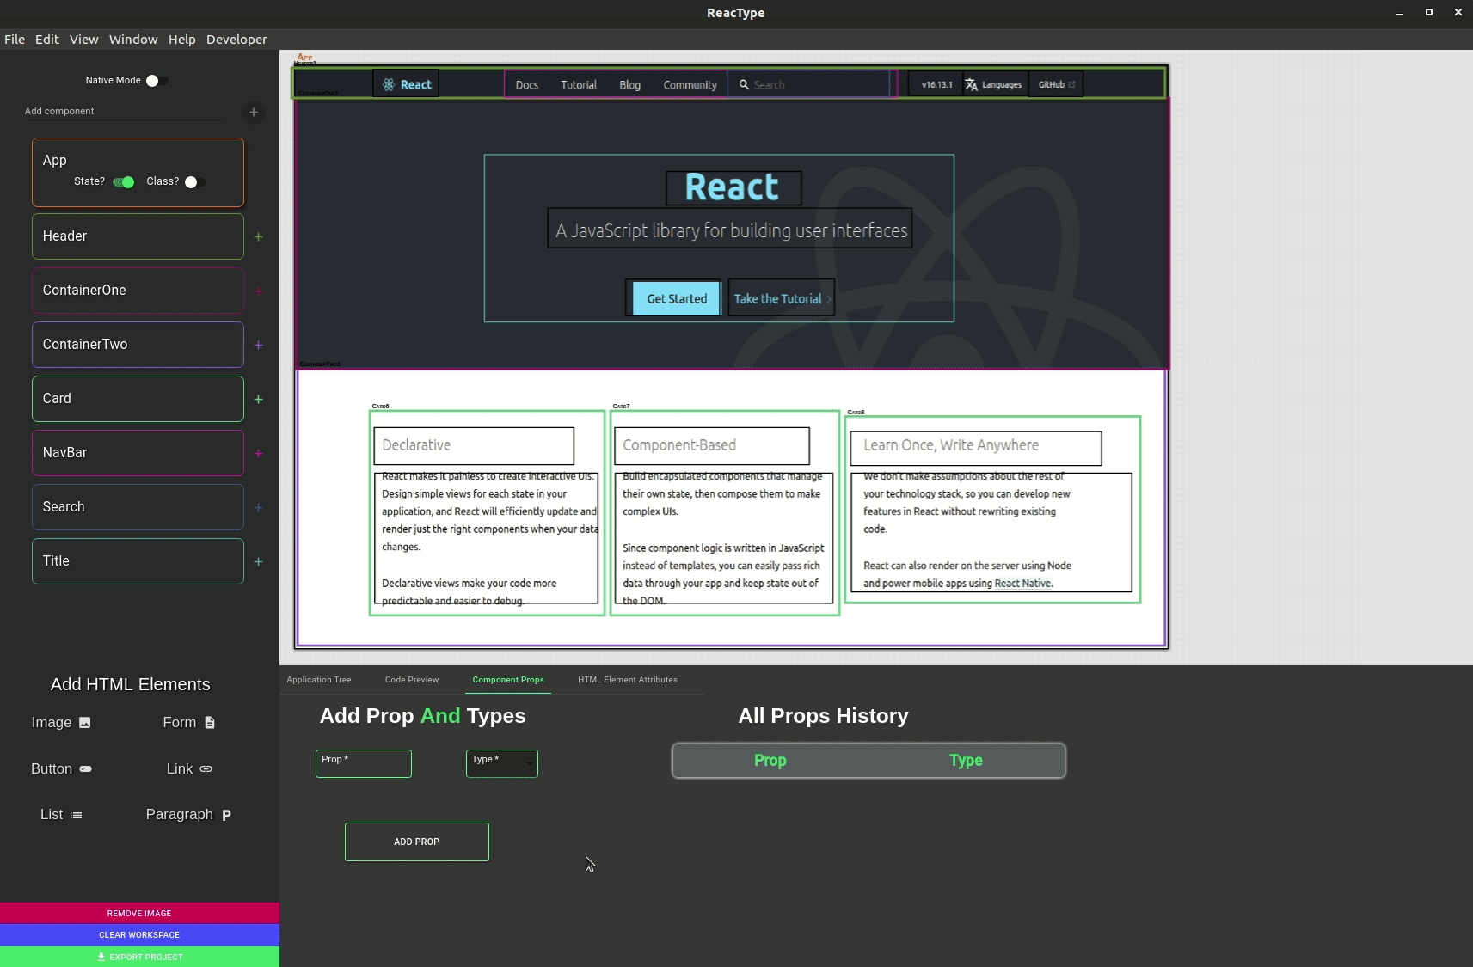1473x967 pixels.
Task: Click the Component-Based card title box
Action: point(712,446)
